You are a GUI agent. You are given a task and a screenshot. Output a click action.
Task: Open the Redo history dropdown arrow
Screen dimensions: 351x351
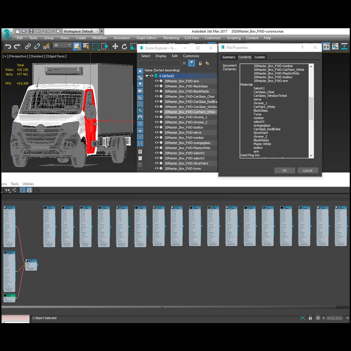pos(53,31)
